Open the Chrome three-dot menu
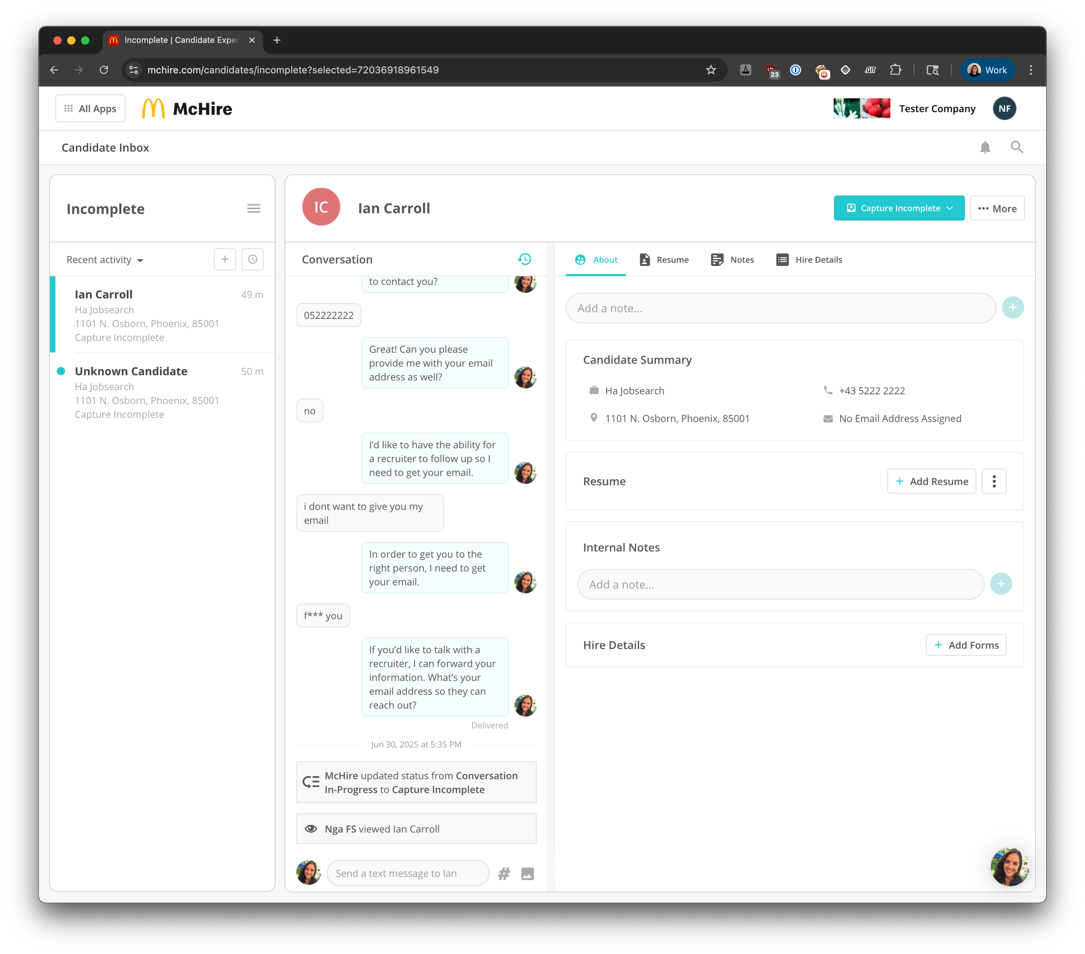The width and height of the screenshot is (1085, 954). tap(1031, 69)
